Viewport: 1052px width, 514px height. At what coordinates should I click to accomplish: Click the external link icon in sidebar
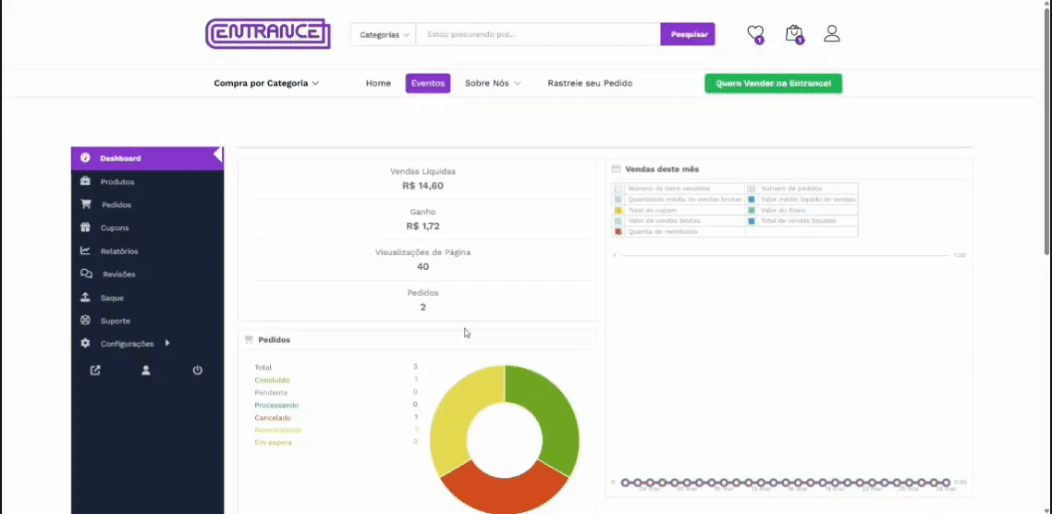click(x=95, y=370)
